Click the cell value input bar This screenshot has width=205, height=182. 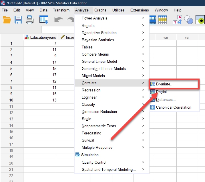57,30
